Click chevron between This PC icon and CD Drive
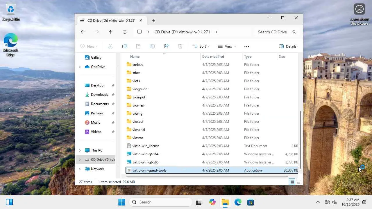372x209 pixels. coord(148,32)
